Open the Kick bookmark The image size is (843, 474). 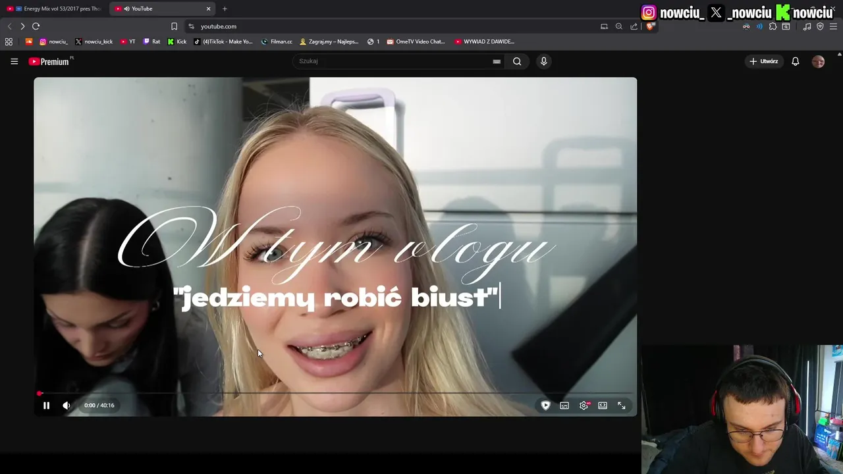(x=177, y=41)
